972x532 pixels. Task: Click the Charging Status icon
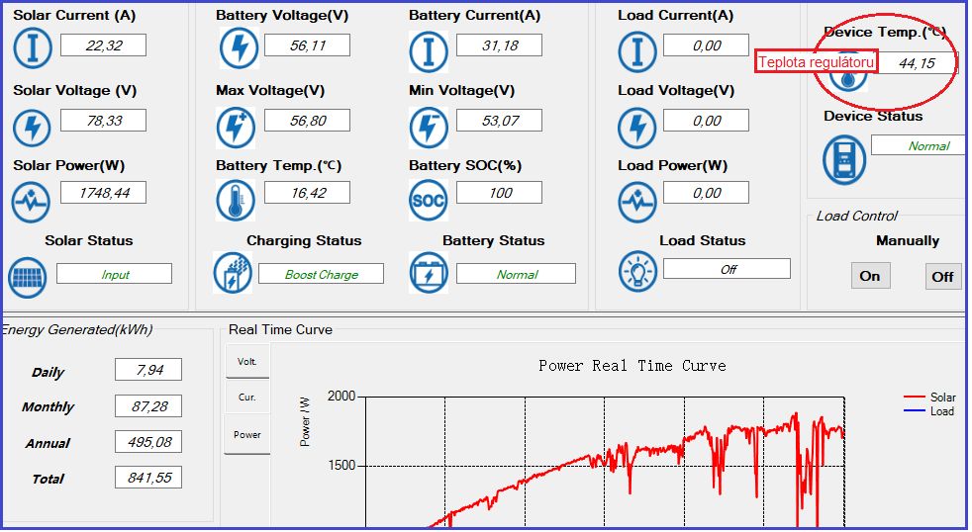[x=233, y=272]
